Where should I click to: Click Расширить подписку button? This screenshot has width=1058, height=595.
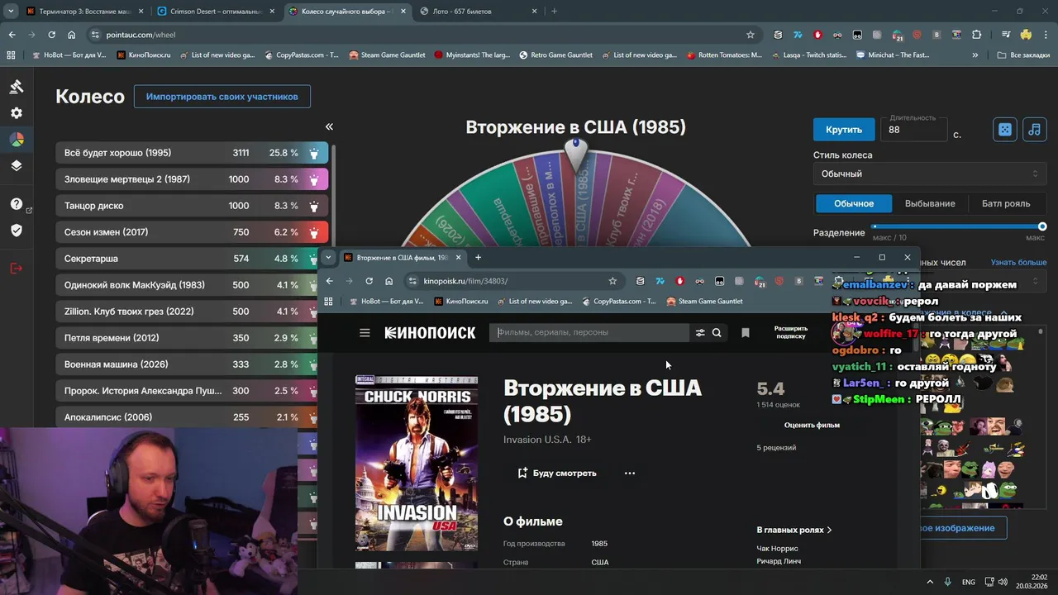point(791,332)
